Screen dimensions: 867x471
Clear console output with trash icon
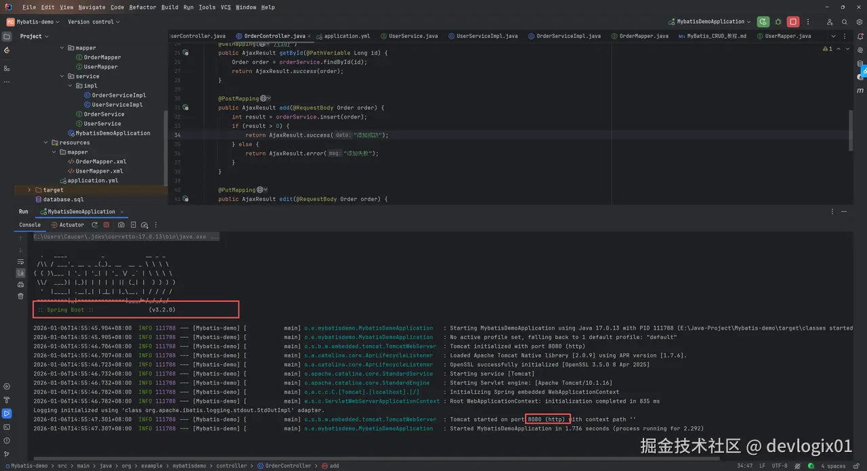coord(20,296)
